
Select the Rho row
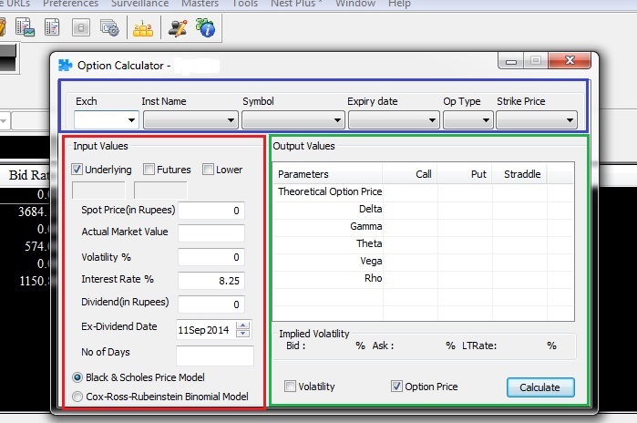(x=423, y=279)
